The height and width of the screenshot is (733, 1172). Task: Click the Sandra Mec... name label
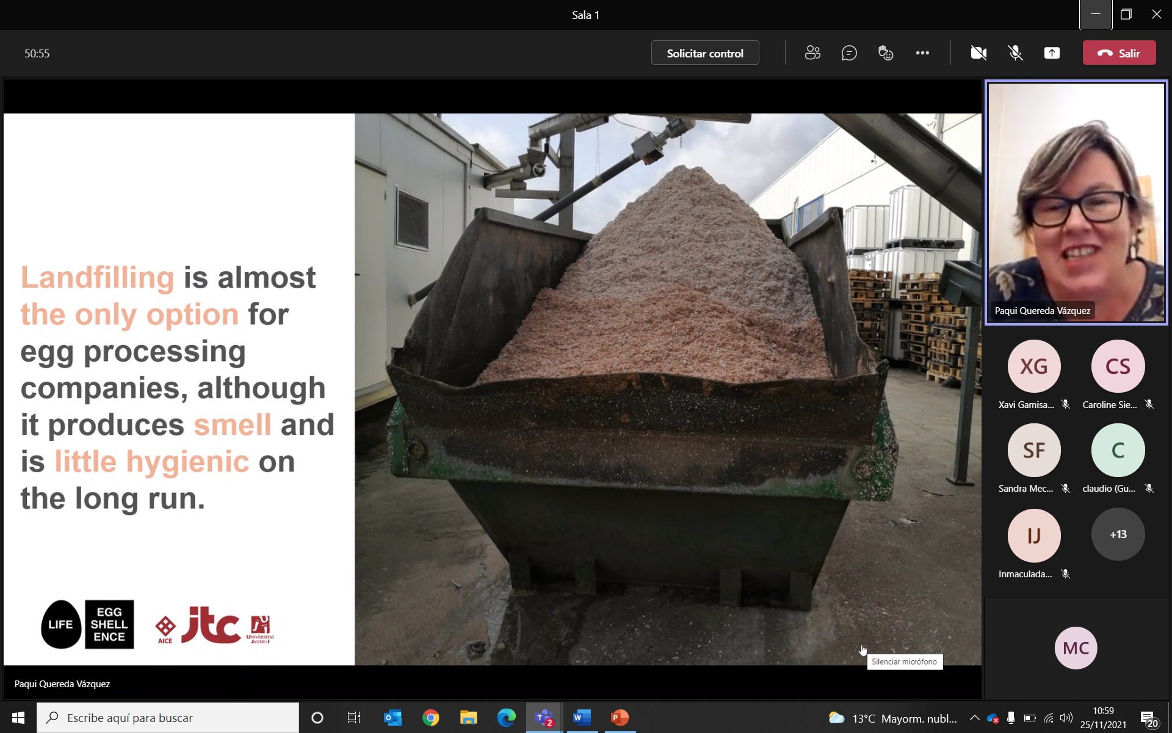pos(1025,488)
